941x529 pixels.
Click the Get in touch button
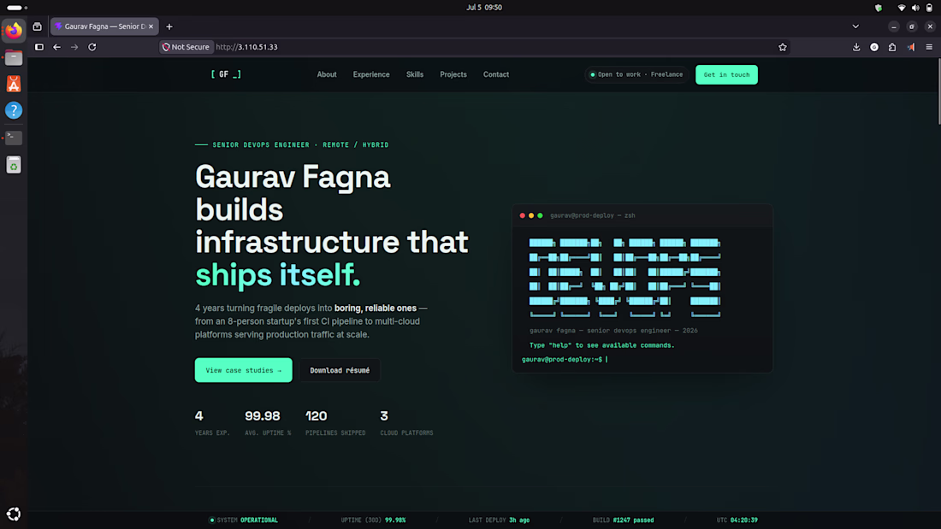point(726,74)
